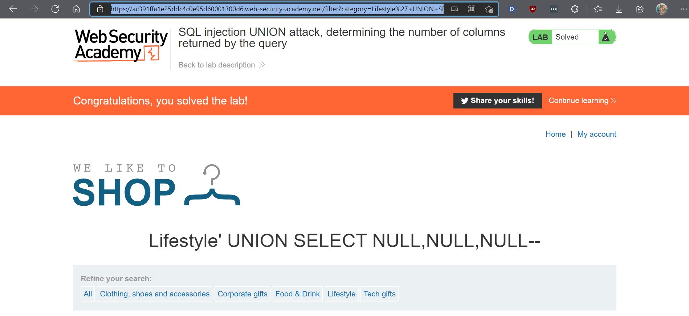Open the DuckDuckGo extension

click(x=511, y=9)
